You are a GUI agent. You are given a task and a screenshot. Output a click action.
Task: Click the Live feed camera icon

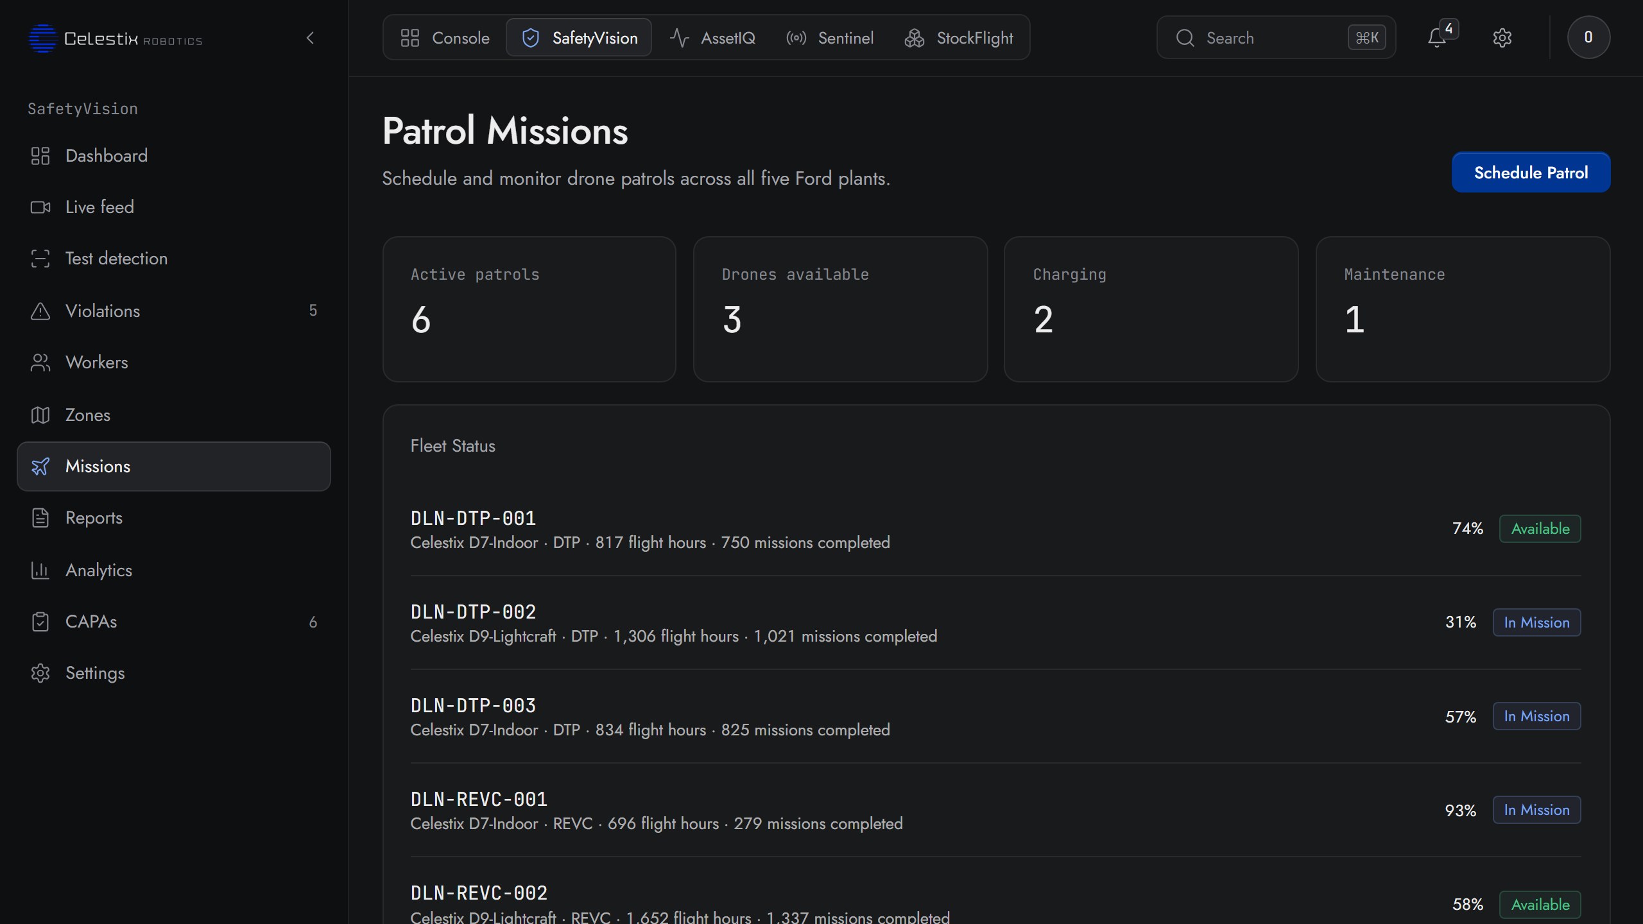click(x=40, y=207)
